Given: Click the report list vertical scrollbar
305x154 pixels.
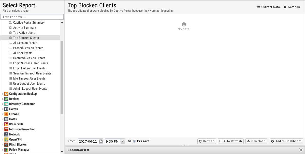Looking at the screenshot, I should [x=62, y=77].
